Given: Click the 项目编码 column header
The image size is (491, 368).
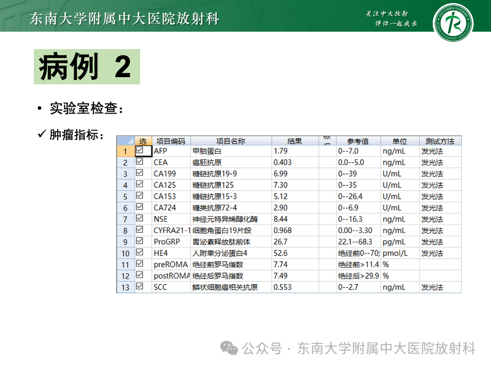Looking at the screenshot, I should [171, 141].
